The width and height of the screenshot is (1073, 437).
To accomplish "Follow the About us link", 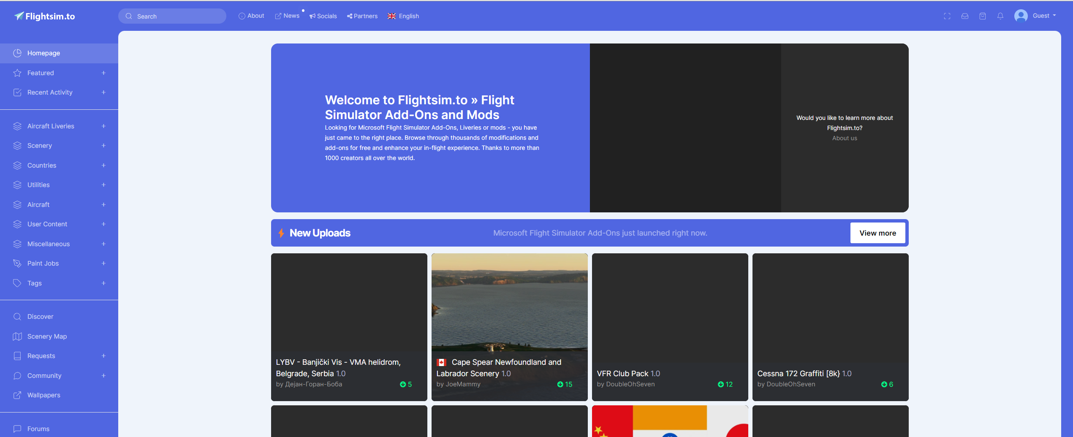I will pos(845,138).
